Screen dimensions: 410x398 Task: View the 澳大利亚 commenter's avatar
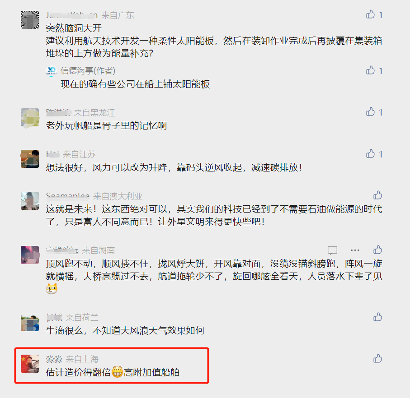point(30,201)
